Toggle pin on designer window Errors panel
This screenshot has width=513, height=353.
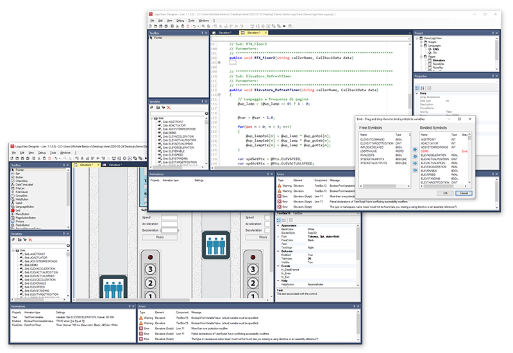click(354, 307)
